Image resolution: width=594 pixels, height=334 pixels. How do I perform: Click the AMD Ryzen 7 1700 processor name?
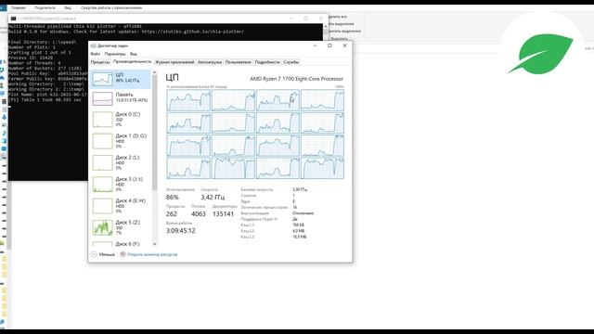coord(296,79)
